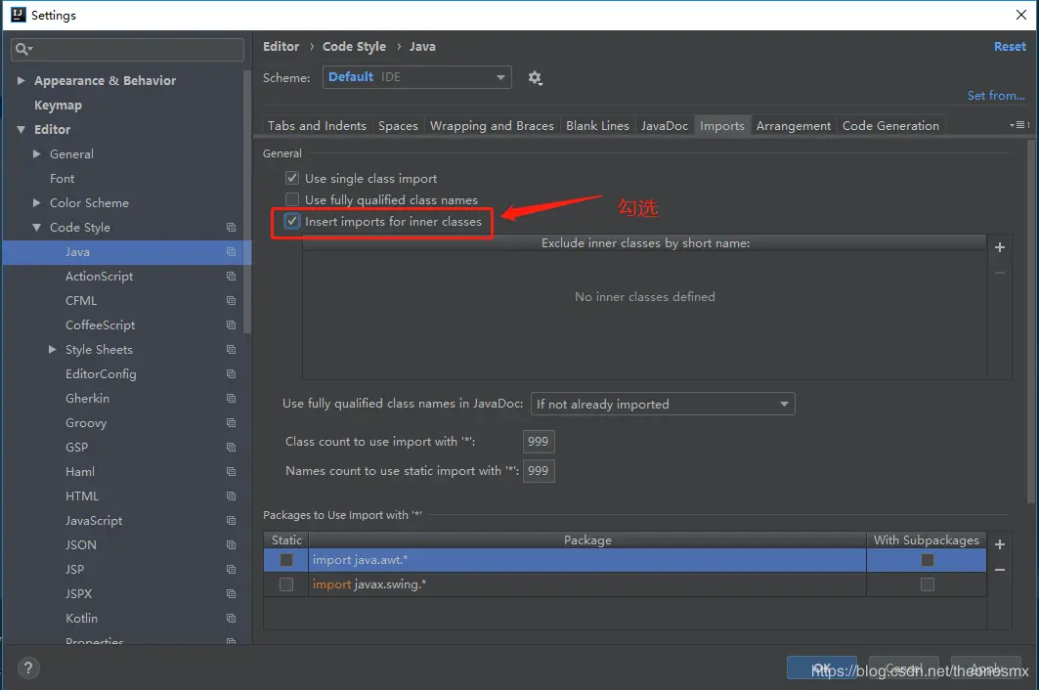Screen dimensions: 1039x690
Task: Click the copy icon beside JSON
Action: tap(231, 544)
